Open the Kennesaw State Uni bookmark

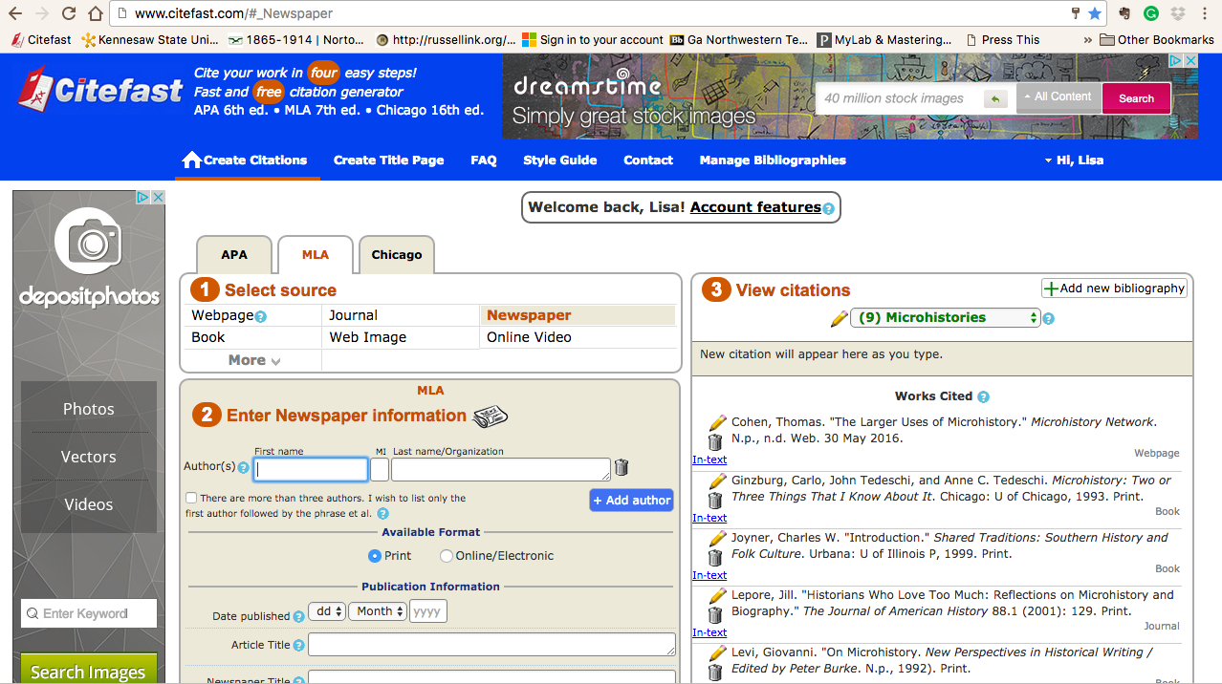[x=150, y=40]
